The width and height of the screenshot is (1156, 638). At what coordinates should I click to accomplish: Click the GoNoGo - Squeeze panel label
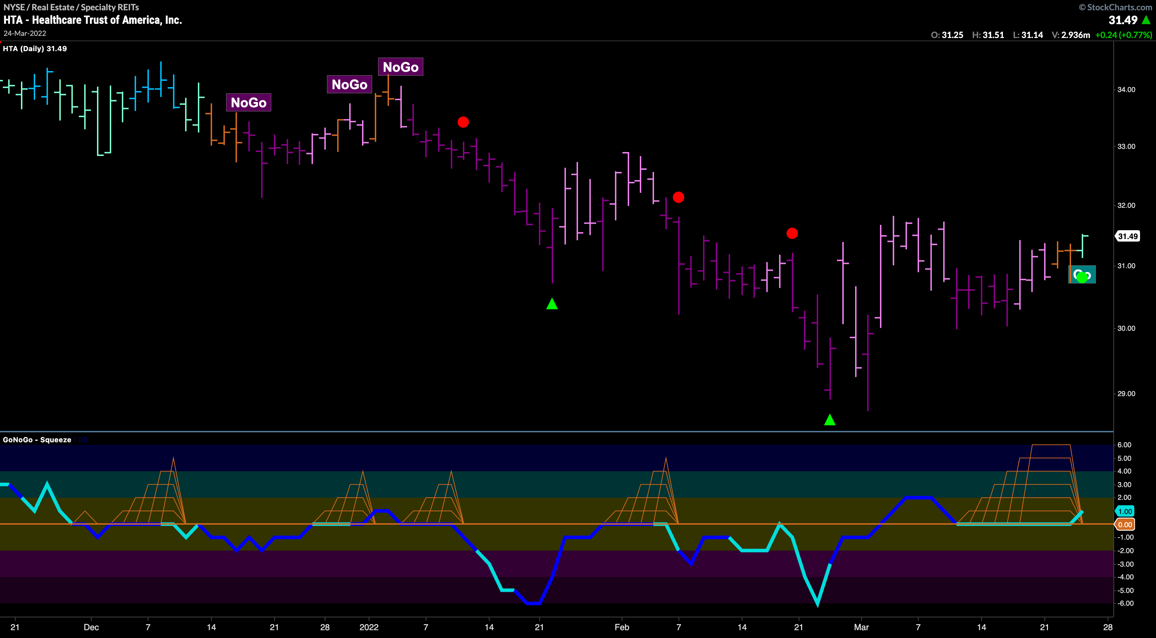(37, 440)
